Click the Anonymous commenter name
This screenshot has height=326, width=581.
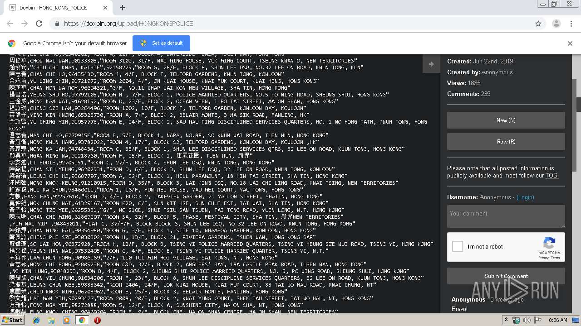click(468, 300)
